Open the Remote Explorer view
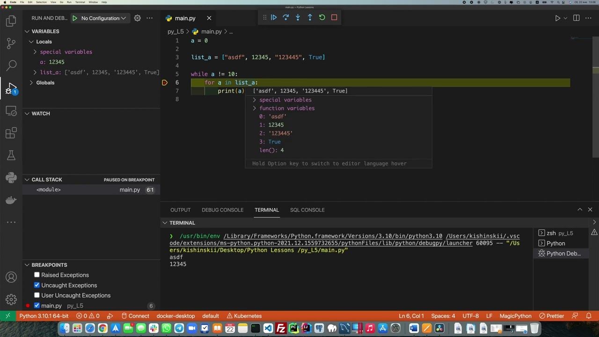The width and height of the screenshot is (599, 337). tap(11, 111)
